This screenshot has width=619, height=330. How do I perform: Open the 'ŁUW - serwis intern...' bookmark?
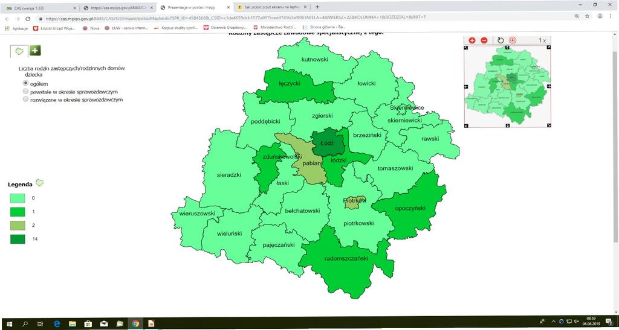pos(125,28)
